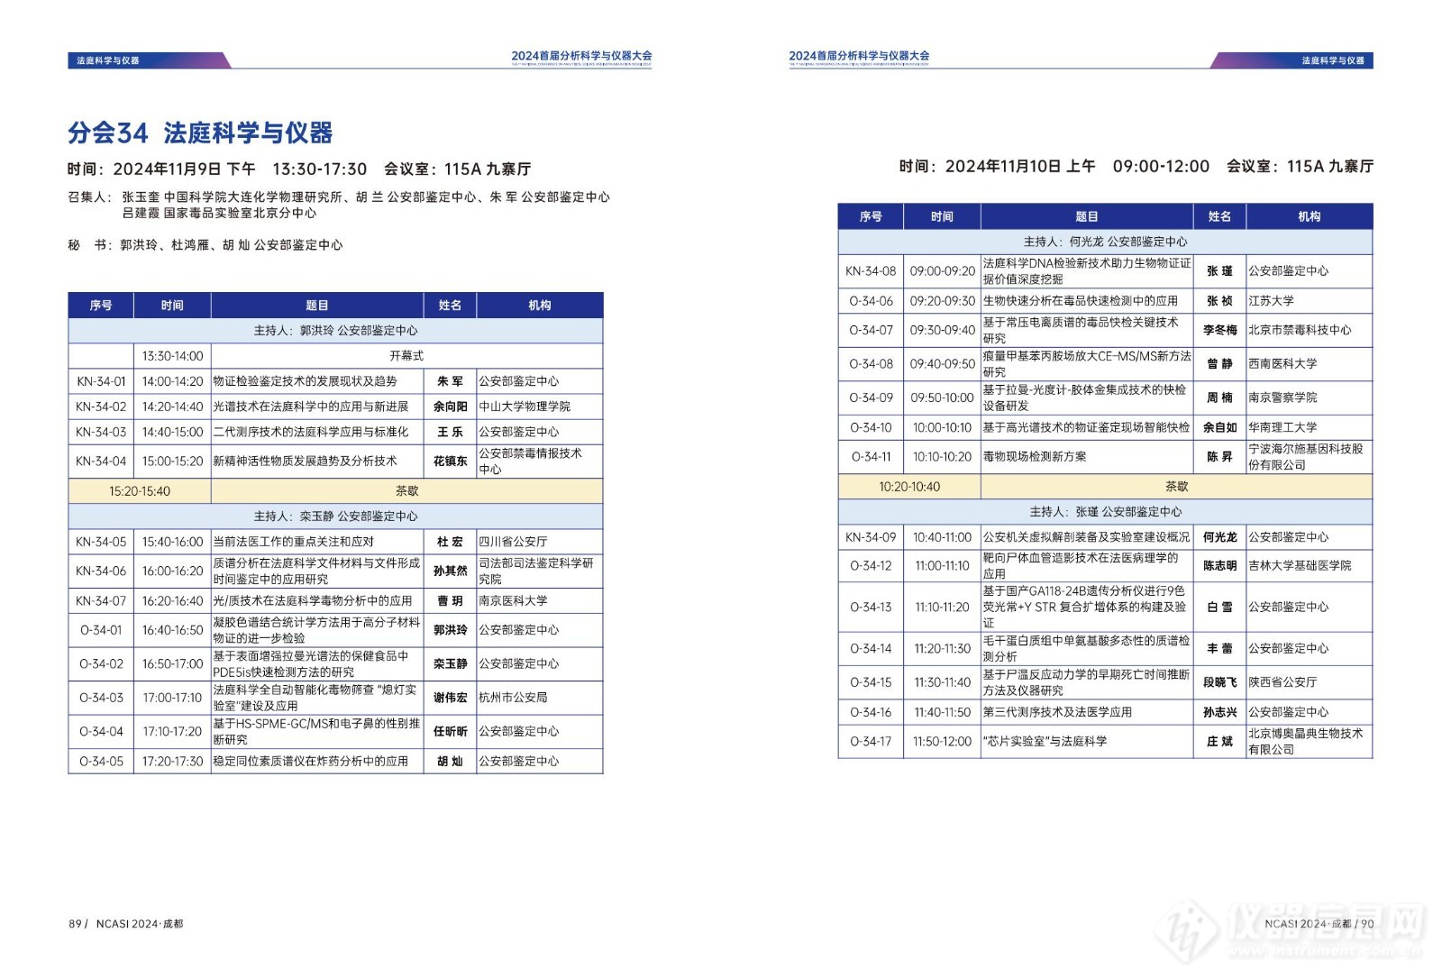Select the cell 'KN-34-08'
The image size is (1442, 978).
[871, 270]
